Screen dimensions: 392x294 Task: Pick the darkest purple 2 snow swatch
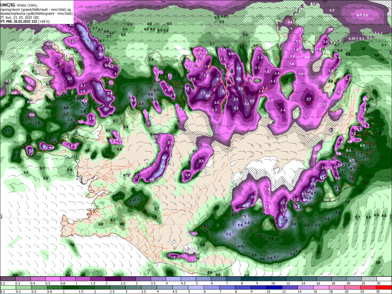tap(113, 279)
